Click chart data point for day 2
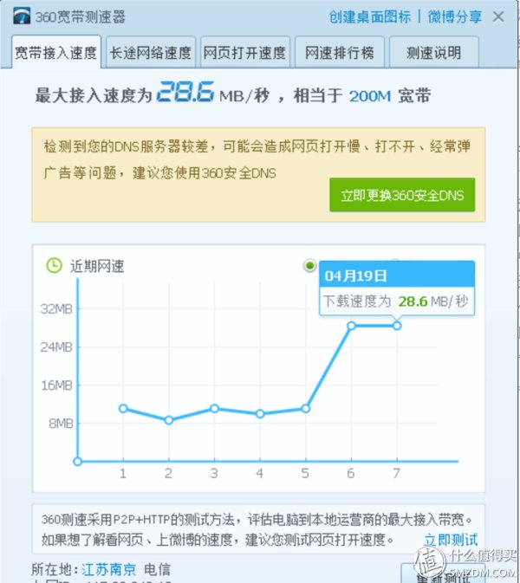The image size is (520, 583). 169,420
